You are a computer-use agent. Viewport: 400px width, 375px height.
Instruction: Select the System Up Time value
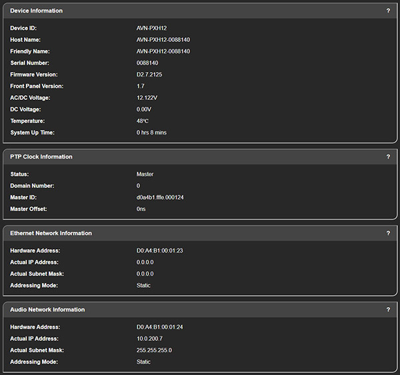(x=151, y=133)
